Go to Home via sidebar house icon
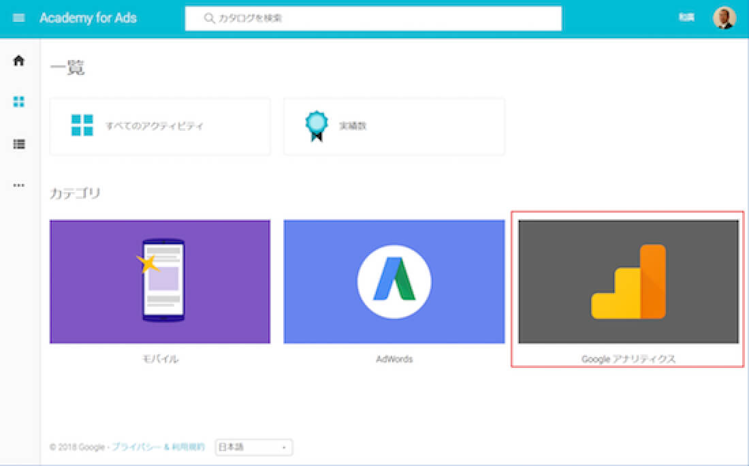 click(x=18, y=61)
